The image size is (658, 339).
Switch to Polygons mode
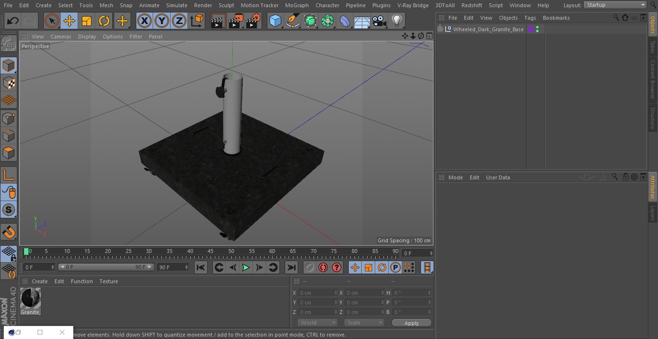[x=9, y=153]
